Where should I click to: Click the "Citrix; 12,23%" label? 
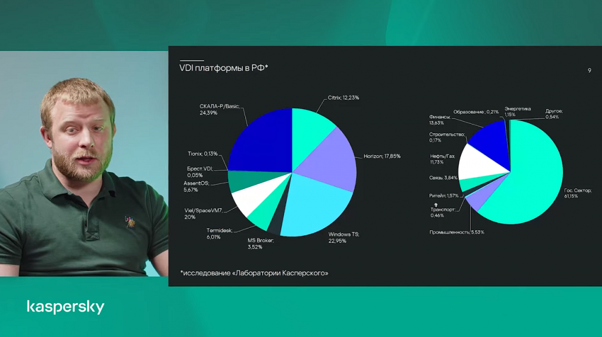click(x=343, y=98)
